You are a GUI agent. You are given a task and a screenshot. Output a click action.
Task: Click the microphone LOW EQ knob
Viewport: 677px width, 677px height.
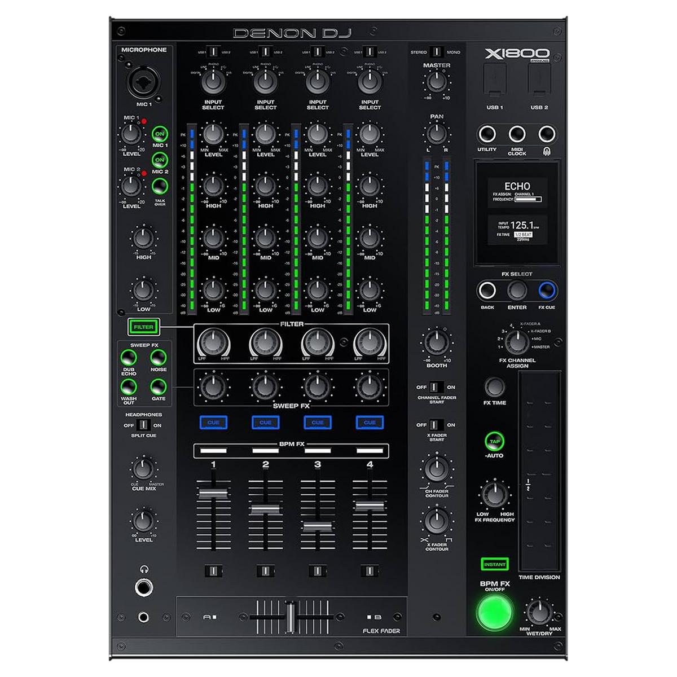click(x=143, y=291)
